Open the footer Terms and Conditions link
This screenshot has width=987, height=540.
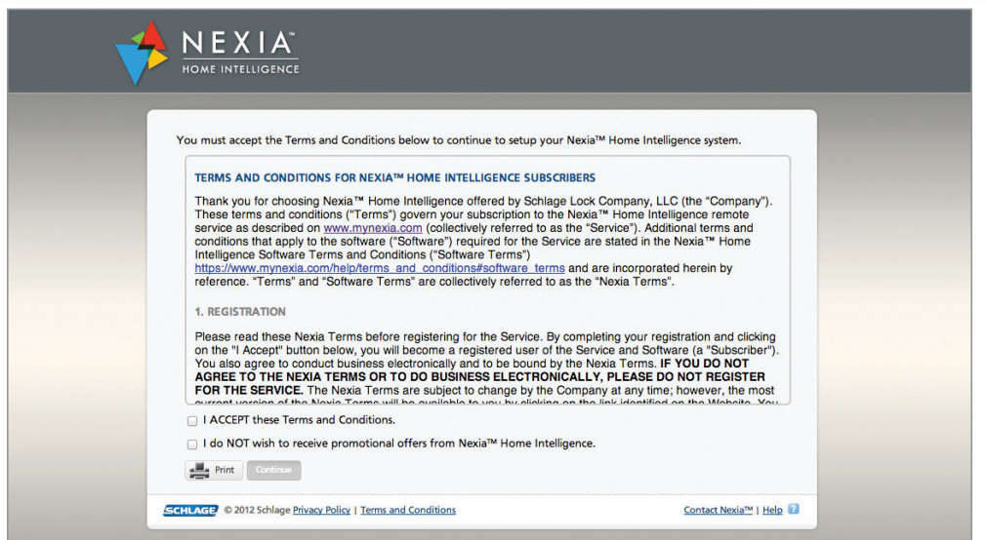tap(408, 510)
